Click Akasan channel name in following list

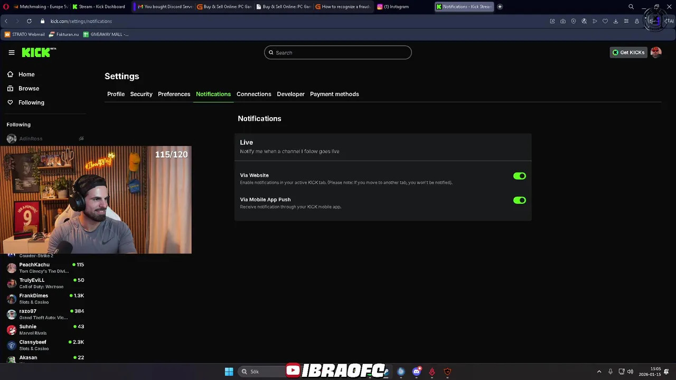point(28,358)
